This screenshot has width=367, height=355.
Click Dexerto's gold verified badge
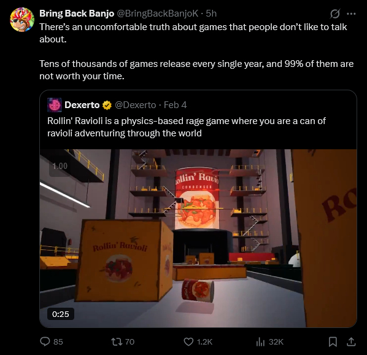pos(107,105)
